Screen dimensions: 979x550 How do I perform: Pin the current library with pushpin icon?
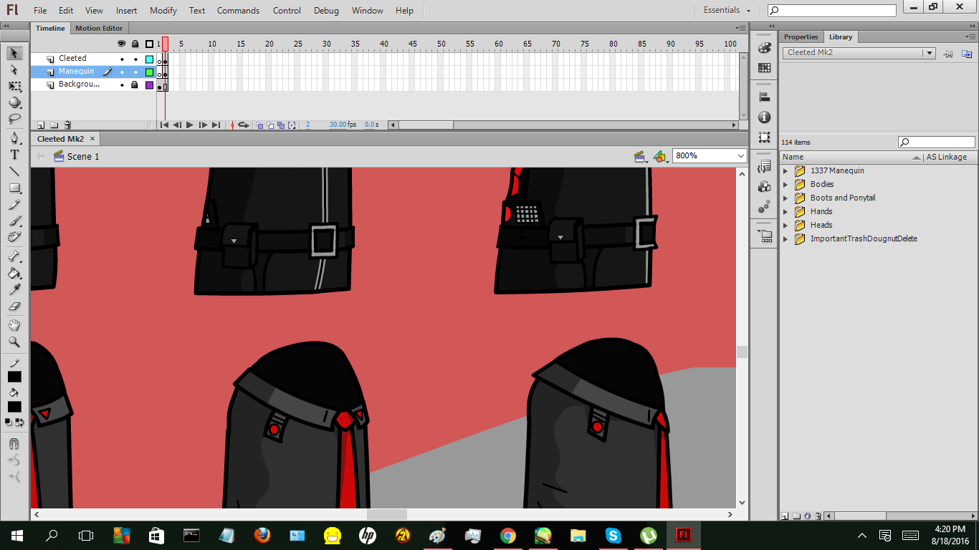tap(948, 53)
